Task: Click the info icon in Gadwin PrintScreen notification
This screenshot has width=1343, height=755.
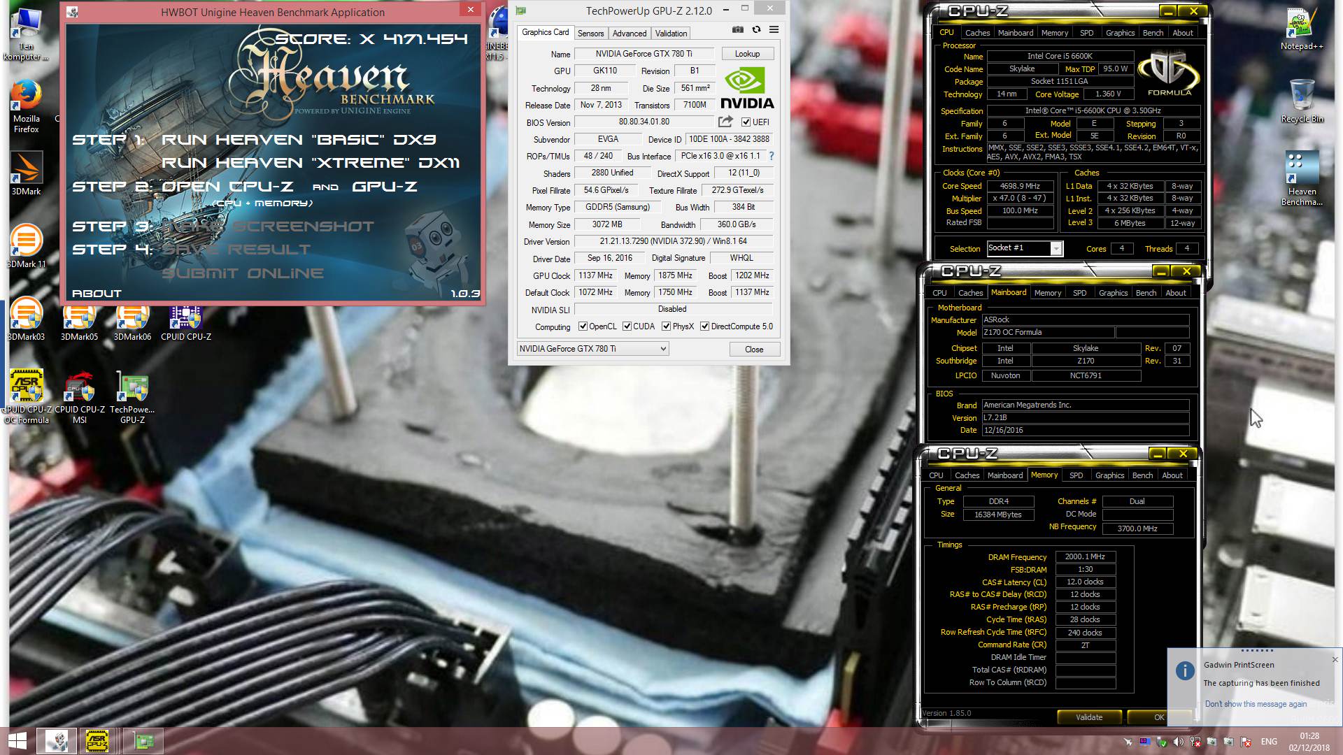Action: click(x=1185, y=671)
